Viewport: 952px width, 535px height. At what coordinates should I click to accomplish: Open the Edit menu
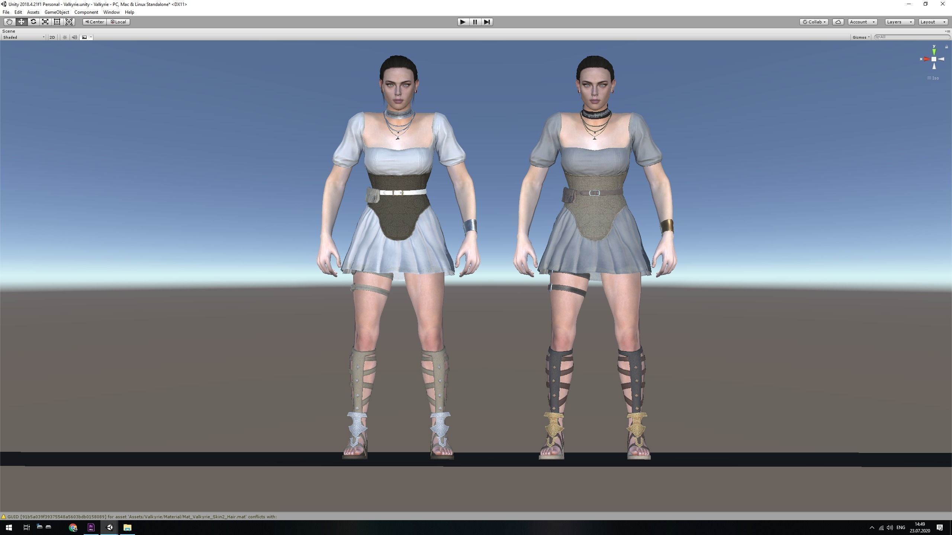click(18, 12)
